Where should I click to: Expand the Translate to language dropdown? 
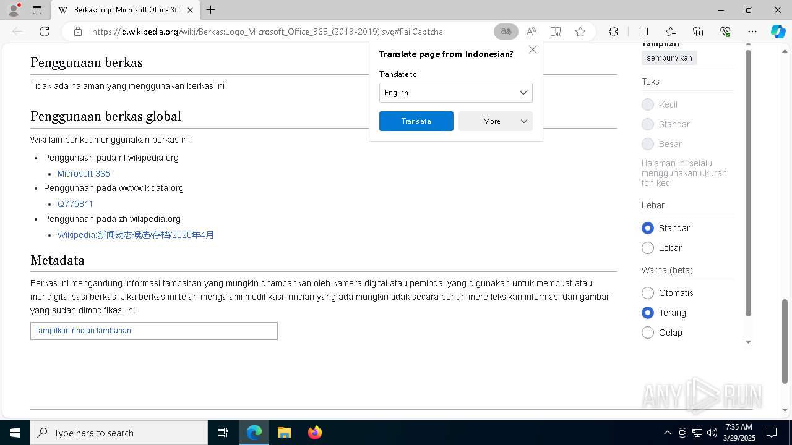pyautogui.click(x=455, y=93)
